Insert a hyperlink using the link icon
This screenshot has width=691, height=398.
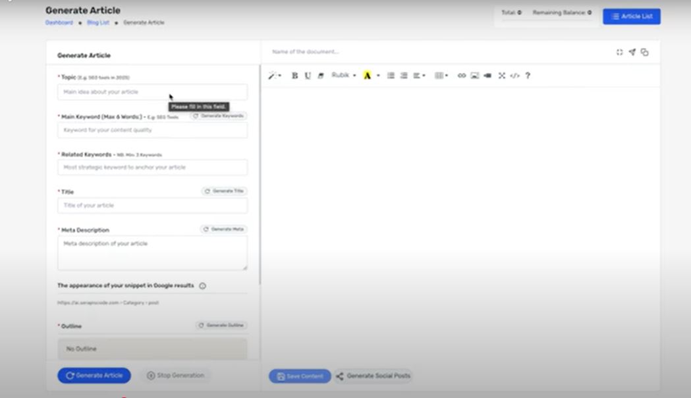click(x=461, y=76)
